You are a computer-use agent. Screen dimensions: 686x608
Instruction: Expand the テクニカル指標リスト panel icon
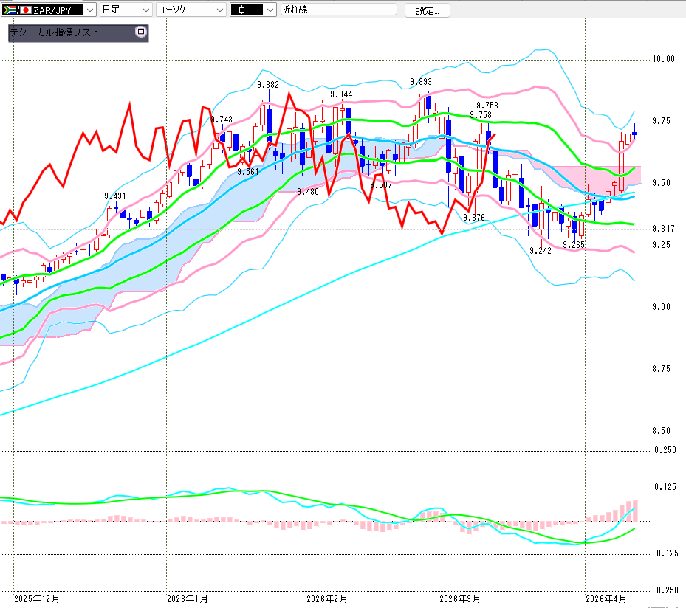click(x=141, y=32)
